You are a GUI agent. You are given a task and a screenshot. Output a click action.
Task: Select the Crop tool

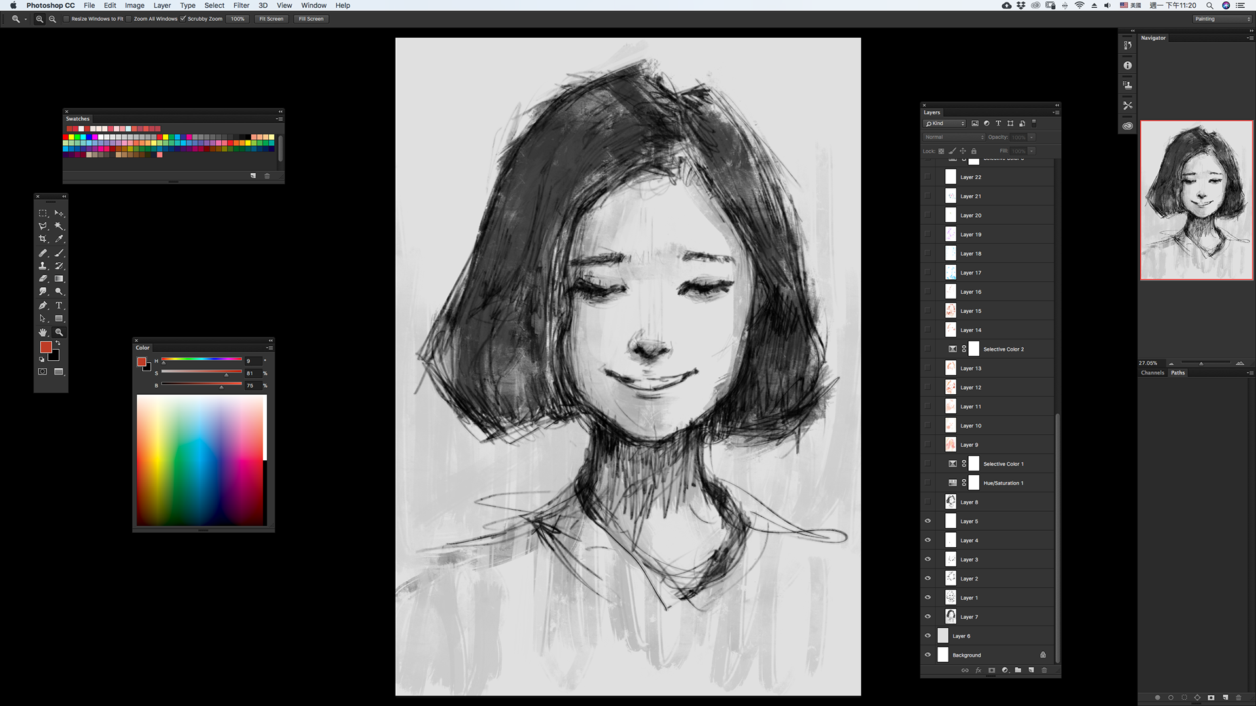(x=43, y=239)
